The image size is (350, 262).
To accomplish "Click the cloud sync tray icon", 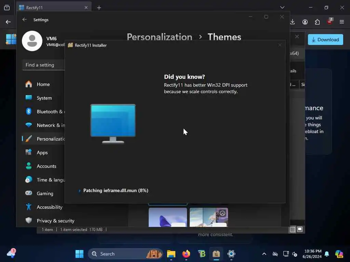I will (x=275, y=254).
